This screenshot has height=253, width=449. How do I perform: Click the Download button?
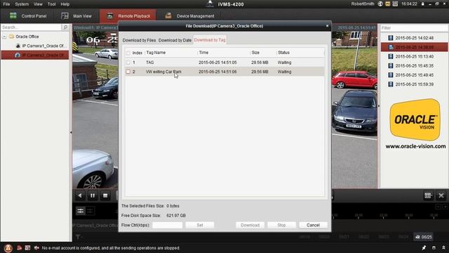click(x=250, y=225)
